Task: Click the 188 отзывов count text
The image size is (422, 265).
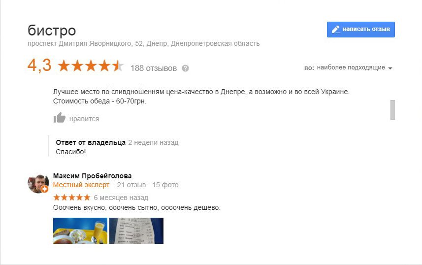Action: click(x=154, y=68)
